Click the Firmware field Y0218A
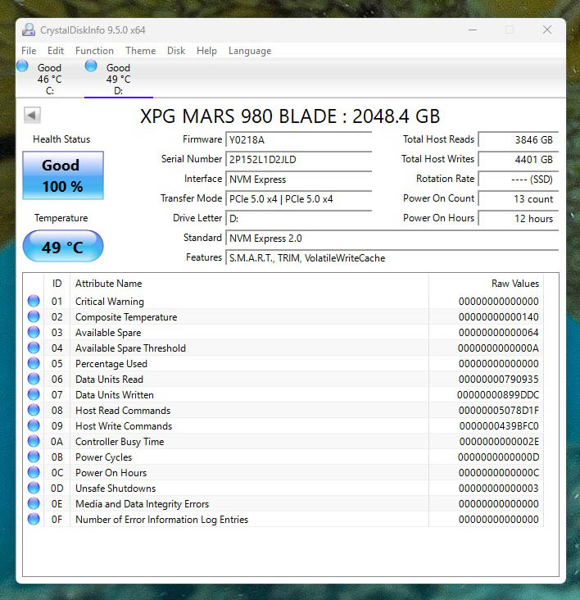Viewport: 580px width, 600px height. click(299, 139)
